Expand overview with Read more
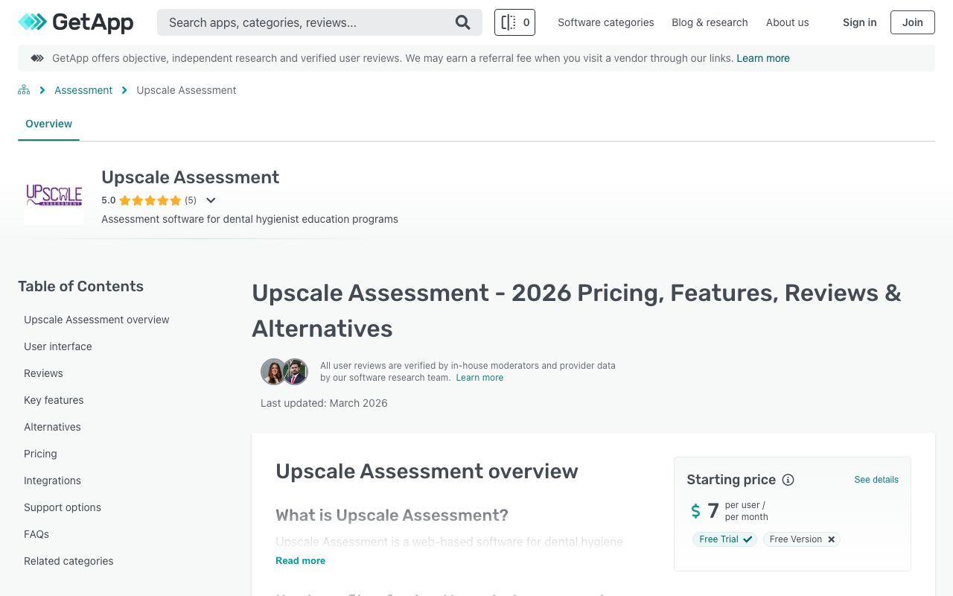 point(300,560)
